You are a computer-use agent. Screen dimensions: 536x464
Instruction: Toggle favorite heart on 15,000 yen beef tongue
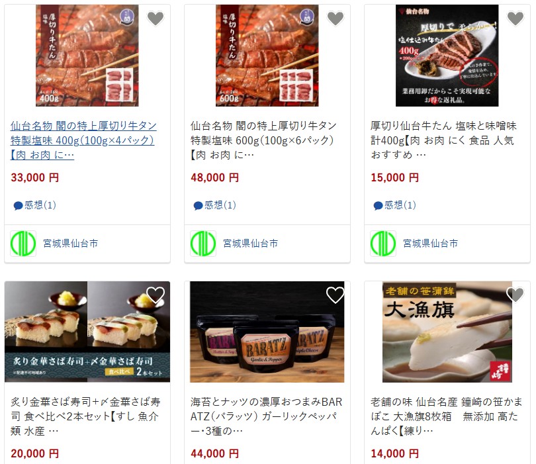click(515, 18)
